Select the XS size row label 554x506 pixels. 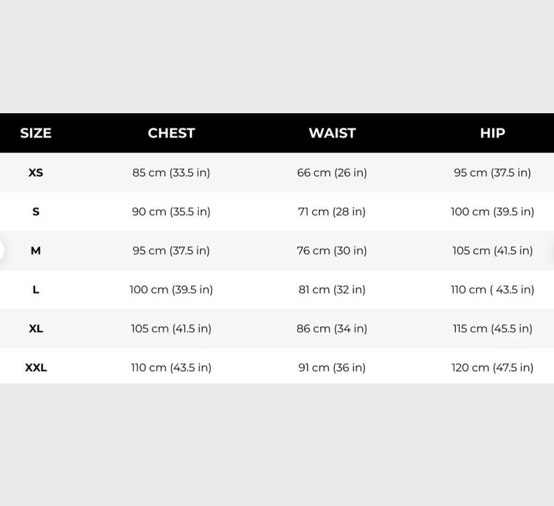click(x=36, y=173)
